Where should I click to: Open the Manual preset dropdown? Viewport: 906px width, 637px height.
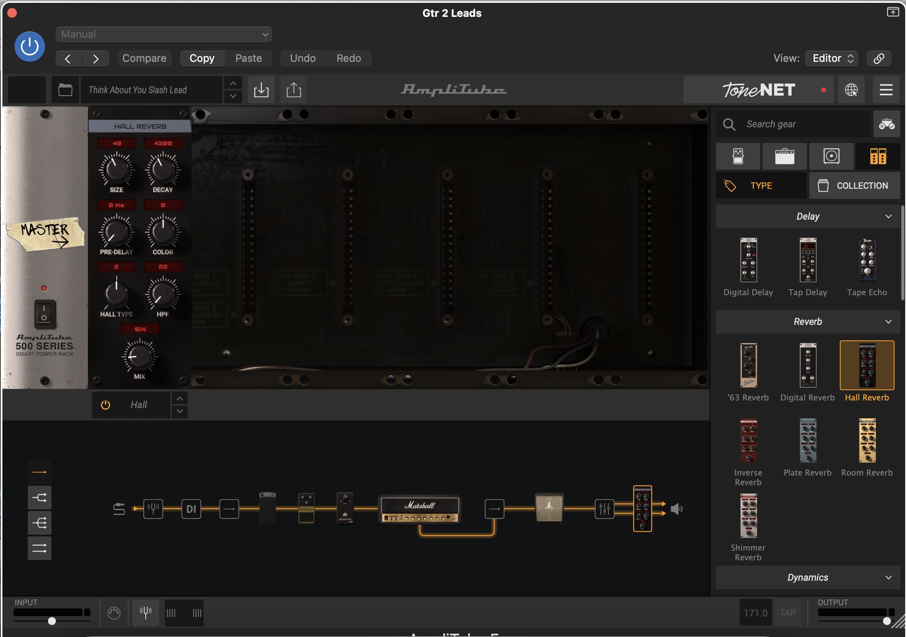coord(164,35)
